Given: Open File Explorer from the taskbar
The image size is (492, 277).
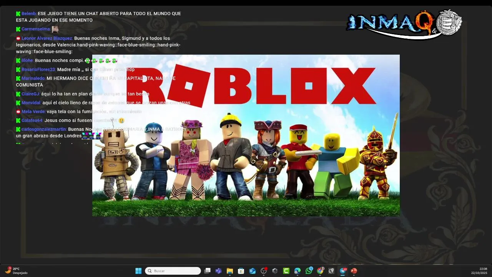Looking at the screenshot, I should click(x=230, y=271).
